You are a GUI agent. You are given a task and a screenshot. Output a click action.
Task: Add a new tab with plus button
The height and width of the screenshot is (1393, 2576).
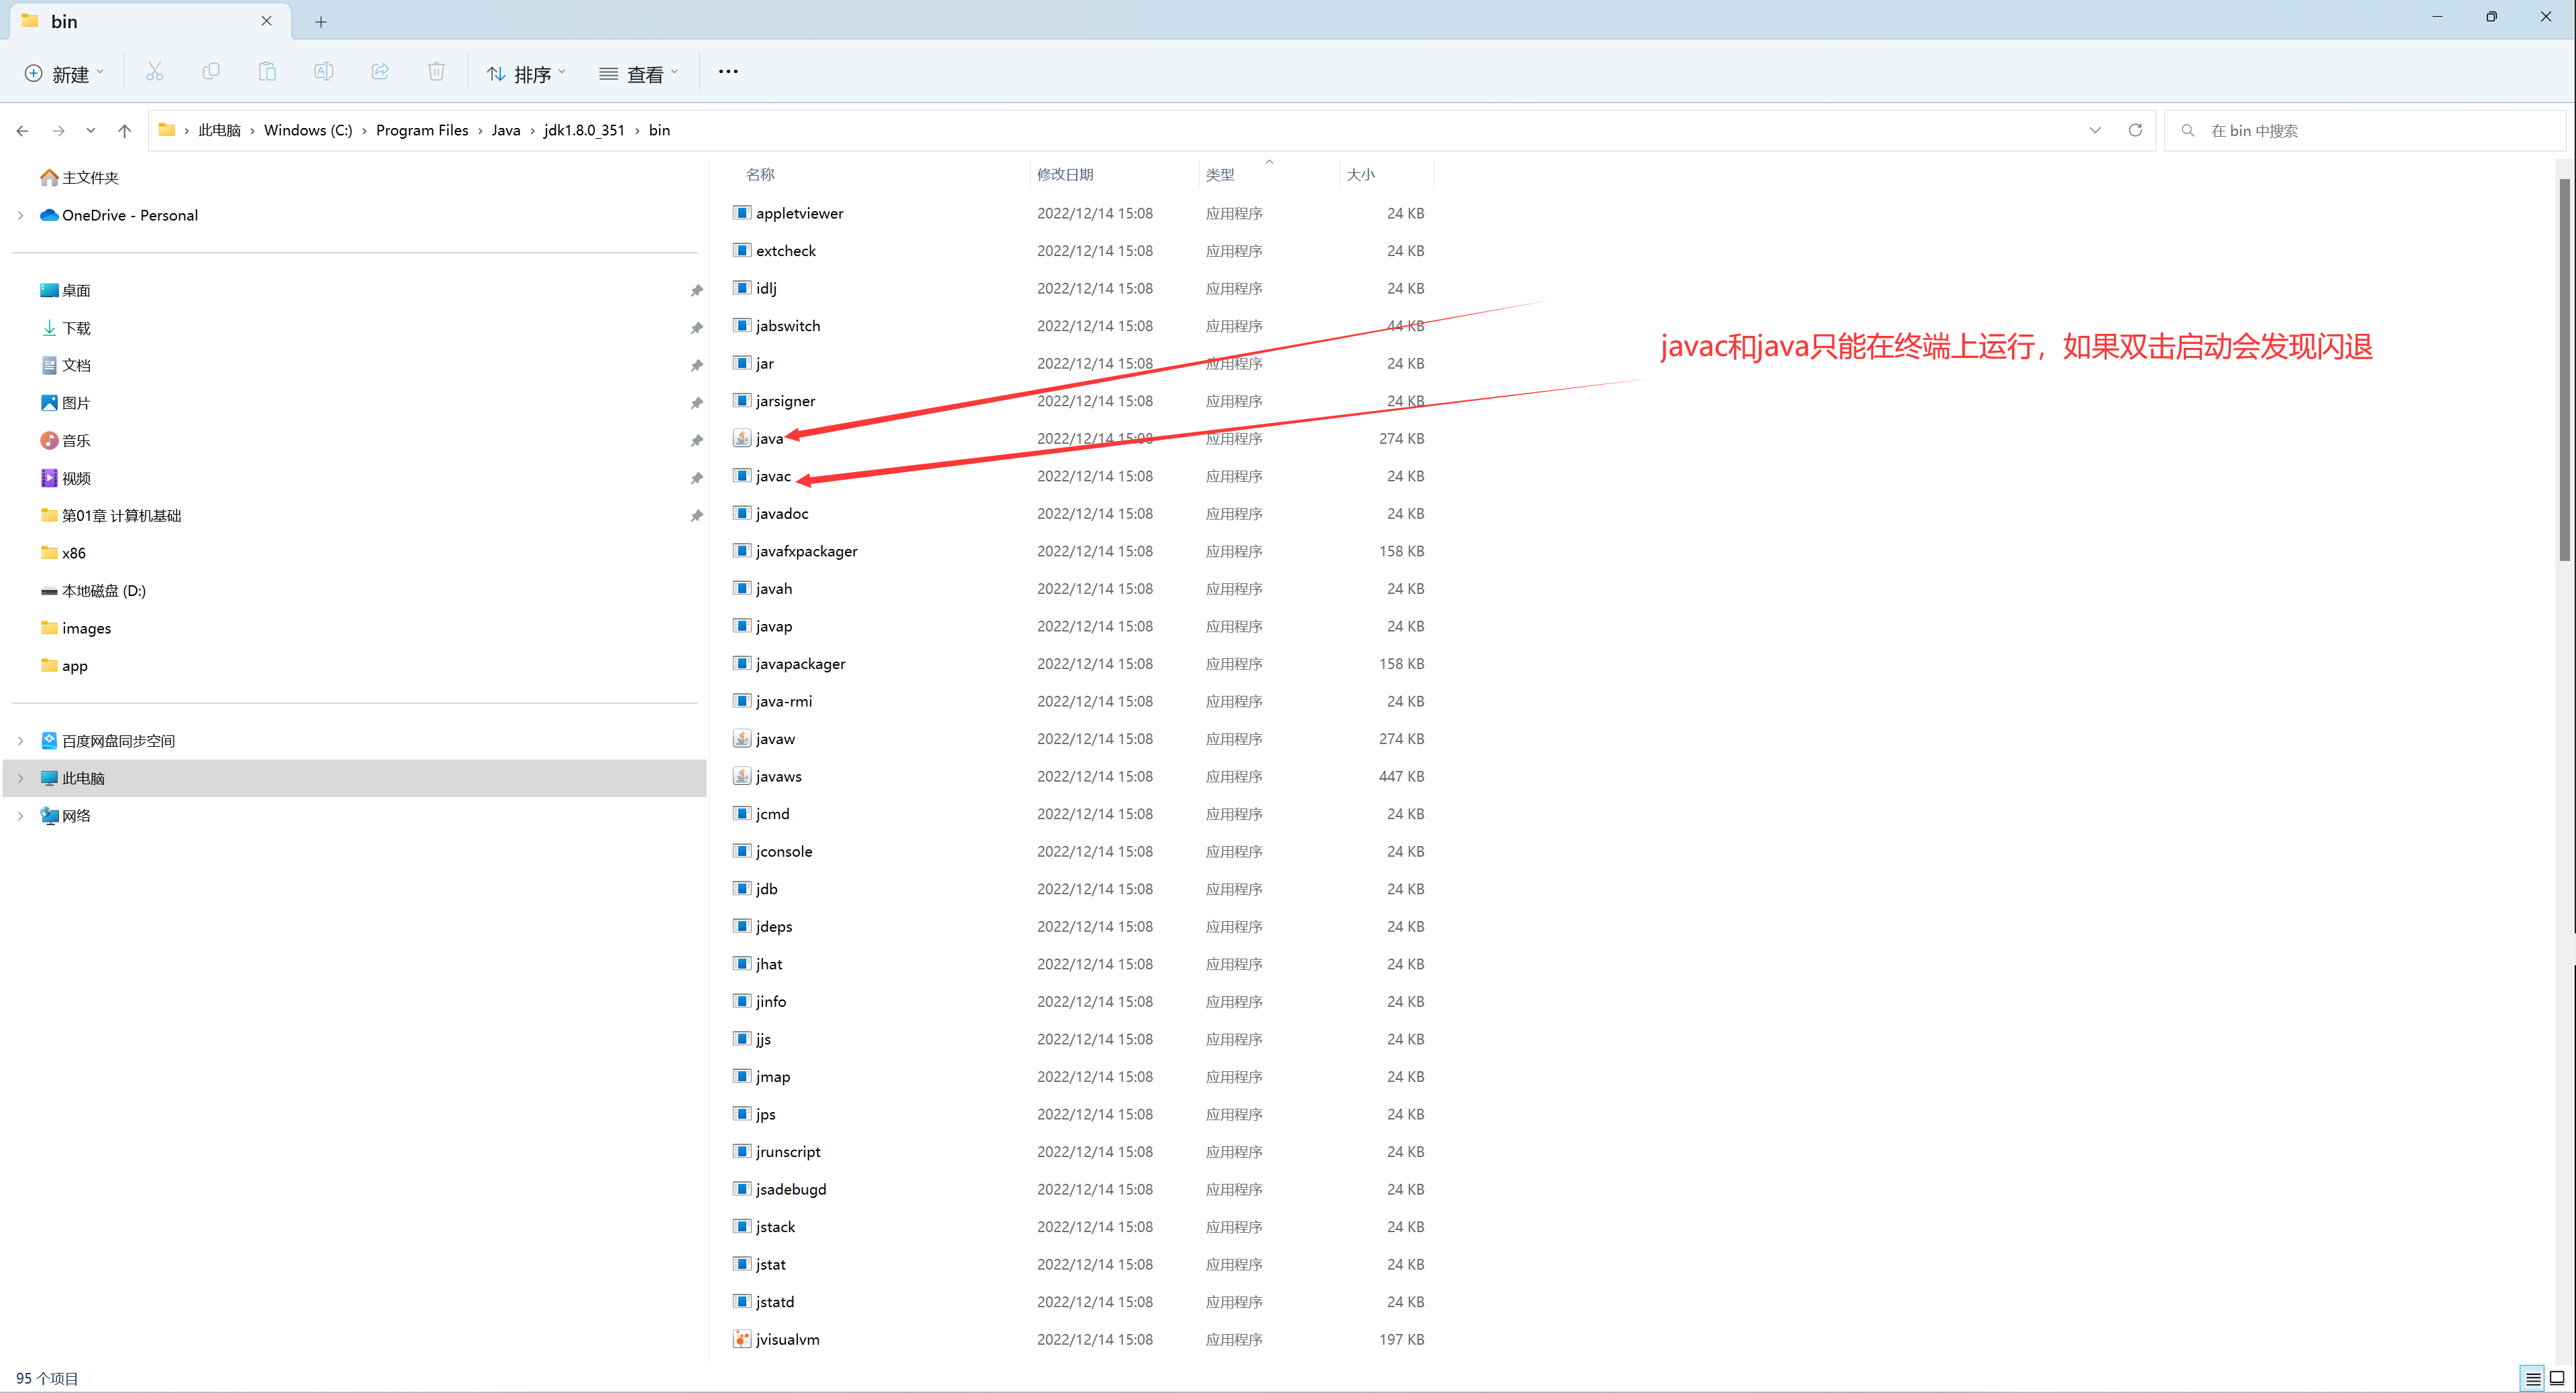click(x=321, y=21)
